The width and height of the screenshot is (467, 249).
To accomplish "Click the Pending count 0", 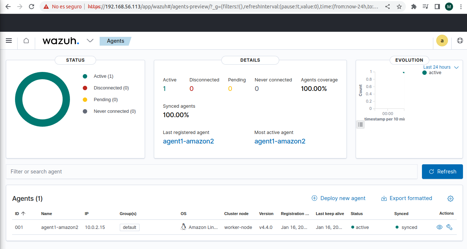I will click(x=230, y=89).
